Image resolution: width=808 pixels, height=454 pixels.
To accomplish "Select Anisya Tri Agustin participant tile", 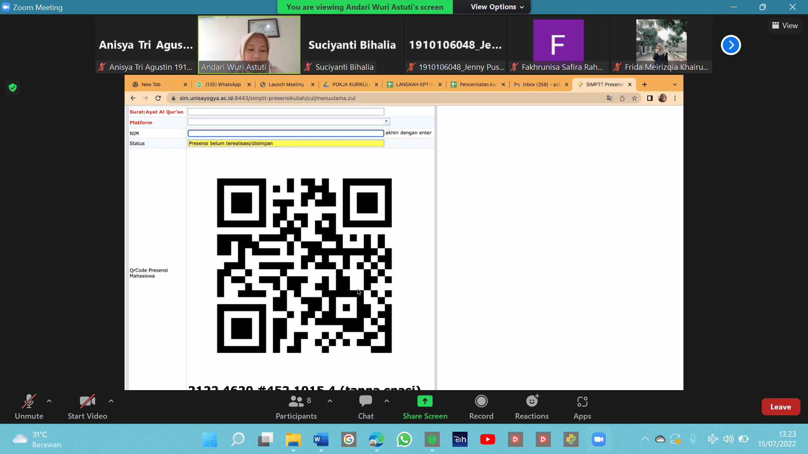I will click(146, 45).
